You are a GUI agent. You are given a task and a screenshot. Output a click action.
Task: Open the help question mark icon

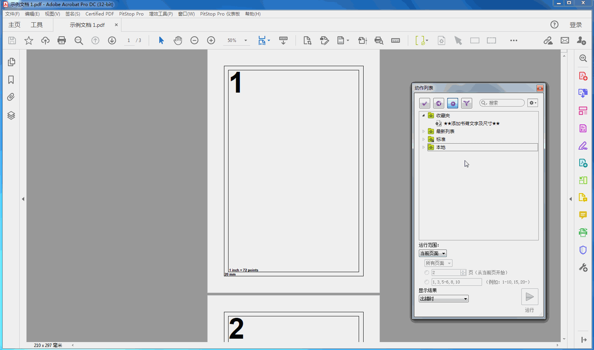tap(554, 25)
